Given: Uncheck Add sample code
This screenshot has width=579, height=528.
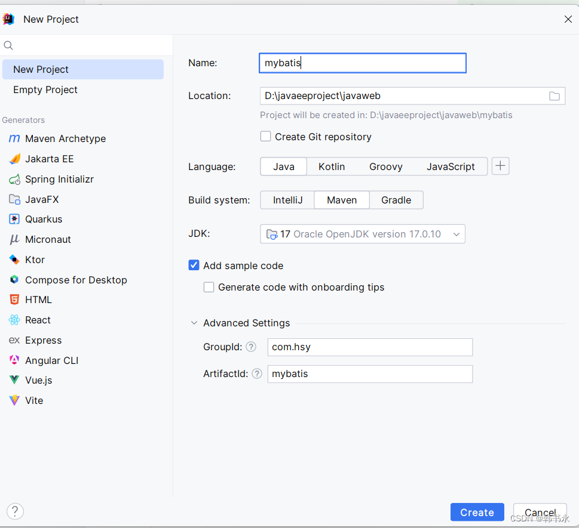Looking at the screenshot, I should [x=194, y=265].
